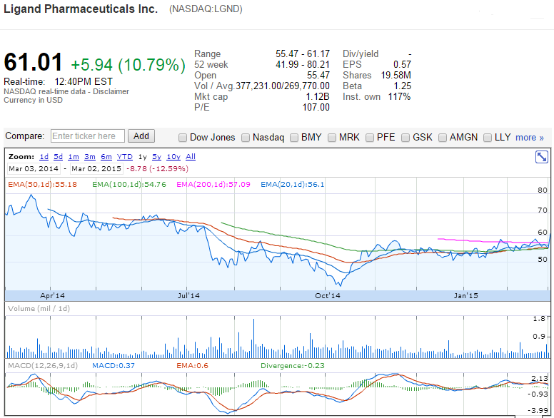Click the Jan'15 timeline marker
554x418 pixels.
[465, 296]
